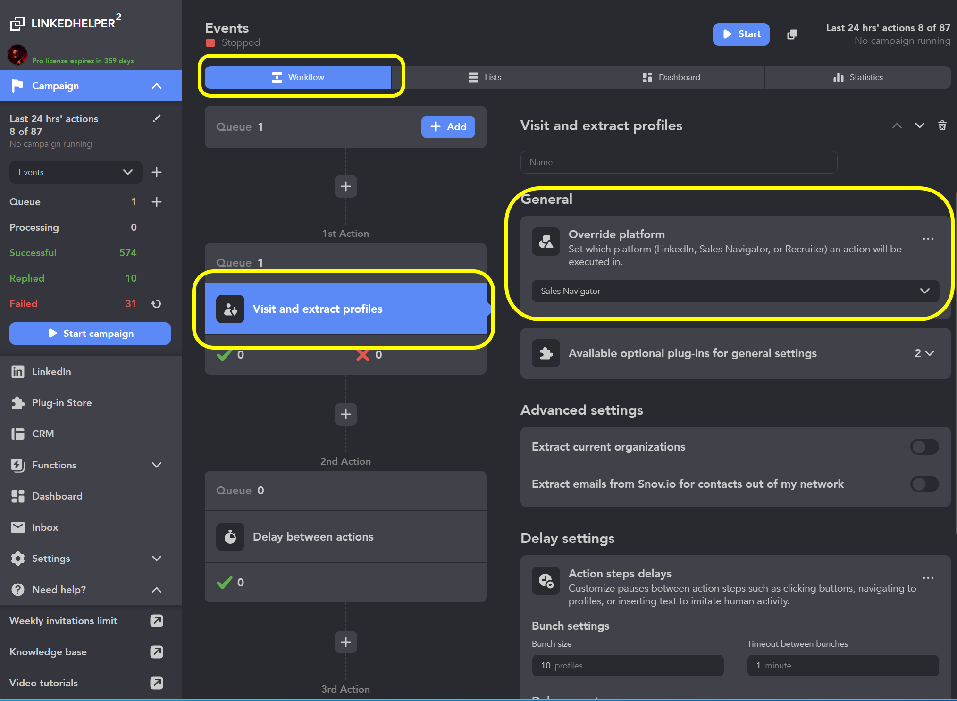
Task: Open Sales Navigator platform dropdown
Action: click(x=735, y=291)
